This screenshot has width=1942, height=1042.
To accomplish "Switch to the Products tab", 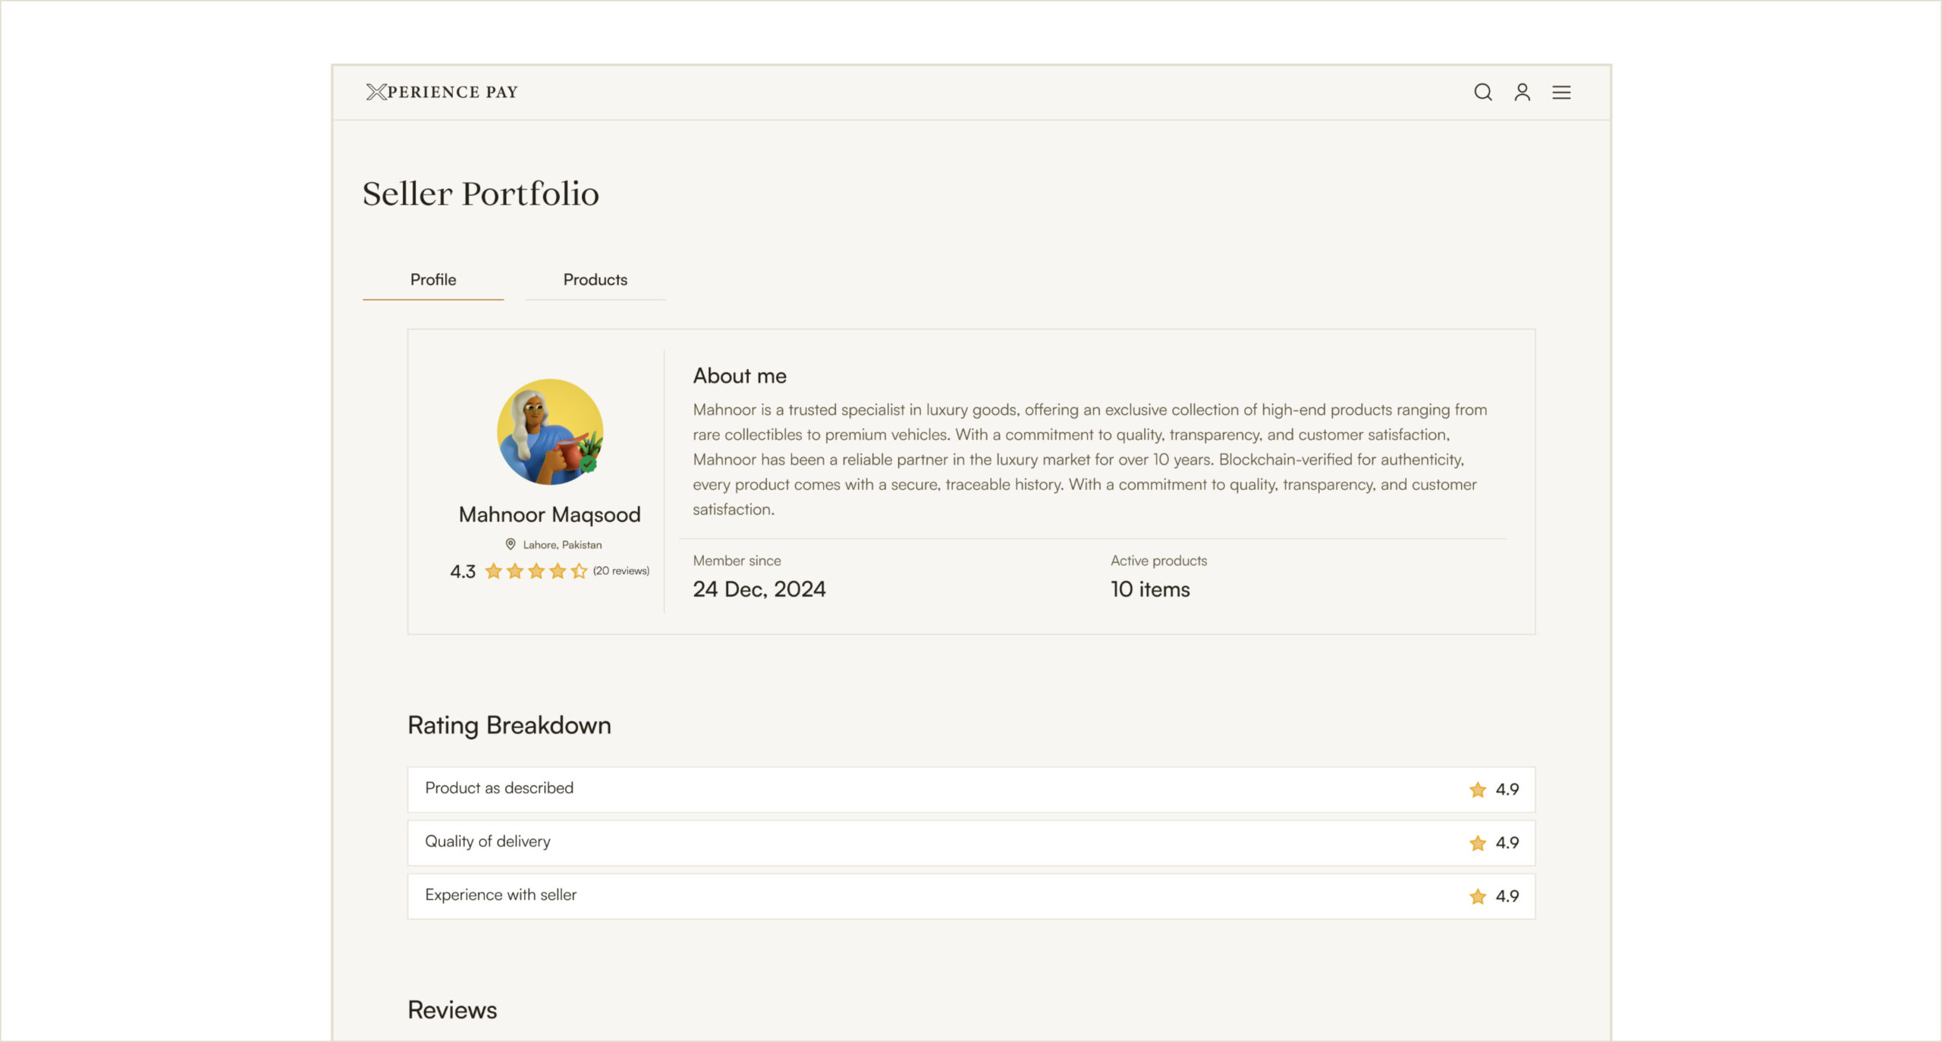I will point(595,280).
